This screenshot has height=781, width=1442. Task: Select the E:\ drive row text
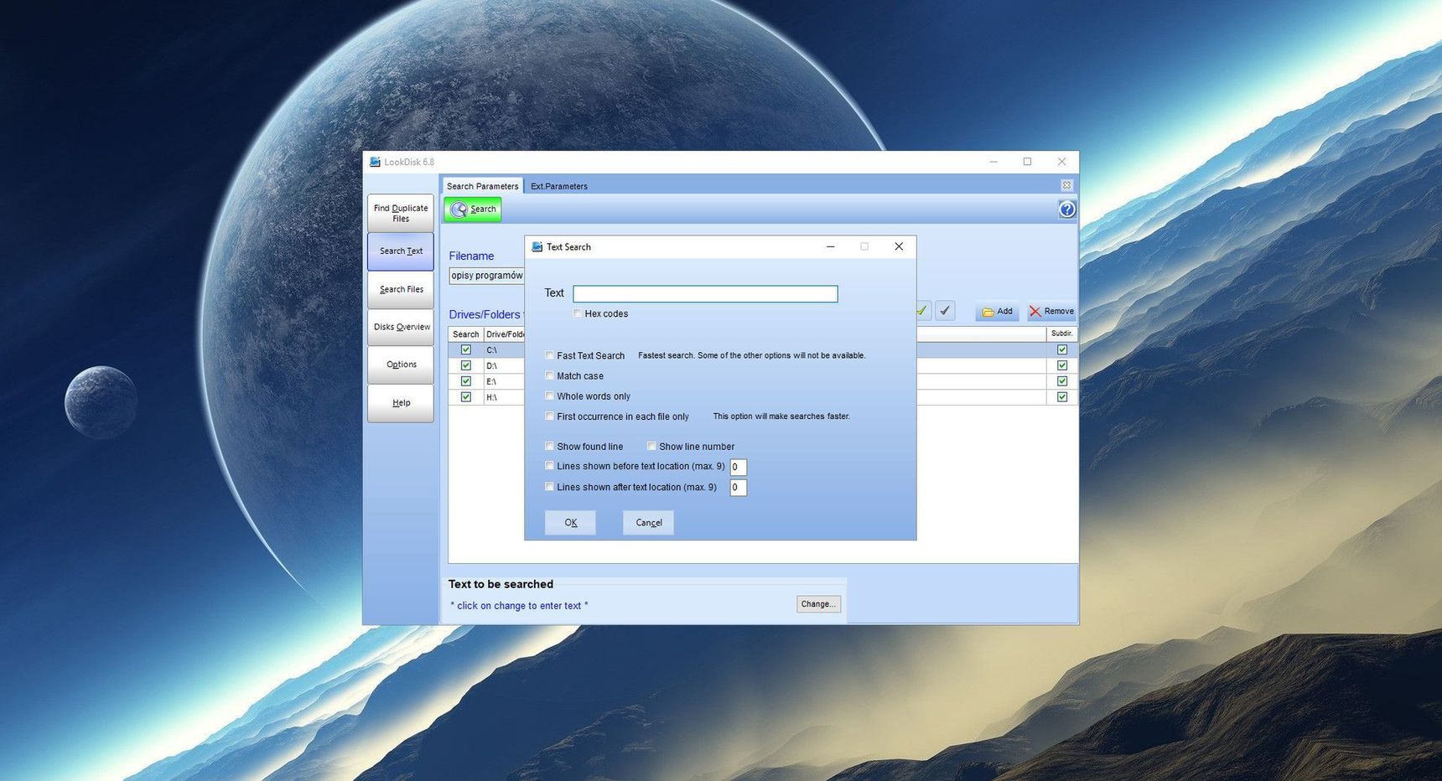pyautogui.click(x=491, y=382)
